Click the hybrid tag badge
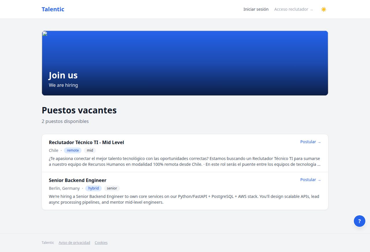370x252 pixels. [93, 188]
